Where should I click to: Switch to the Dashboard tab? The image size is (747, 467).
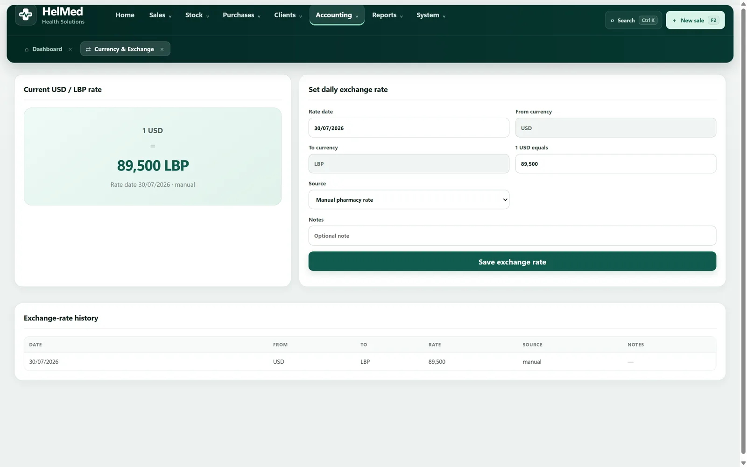click(47, 49)
